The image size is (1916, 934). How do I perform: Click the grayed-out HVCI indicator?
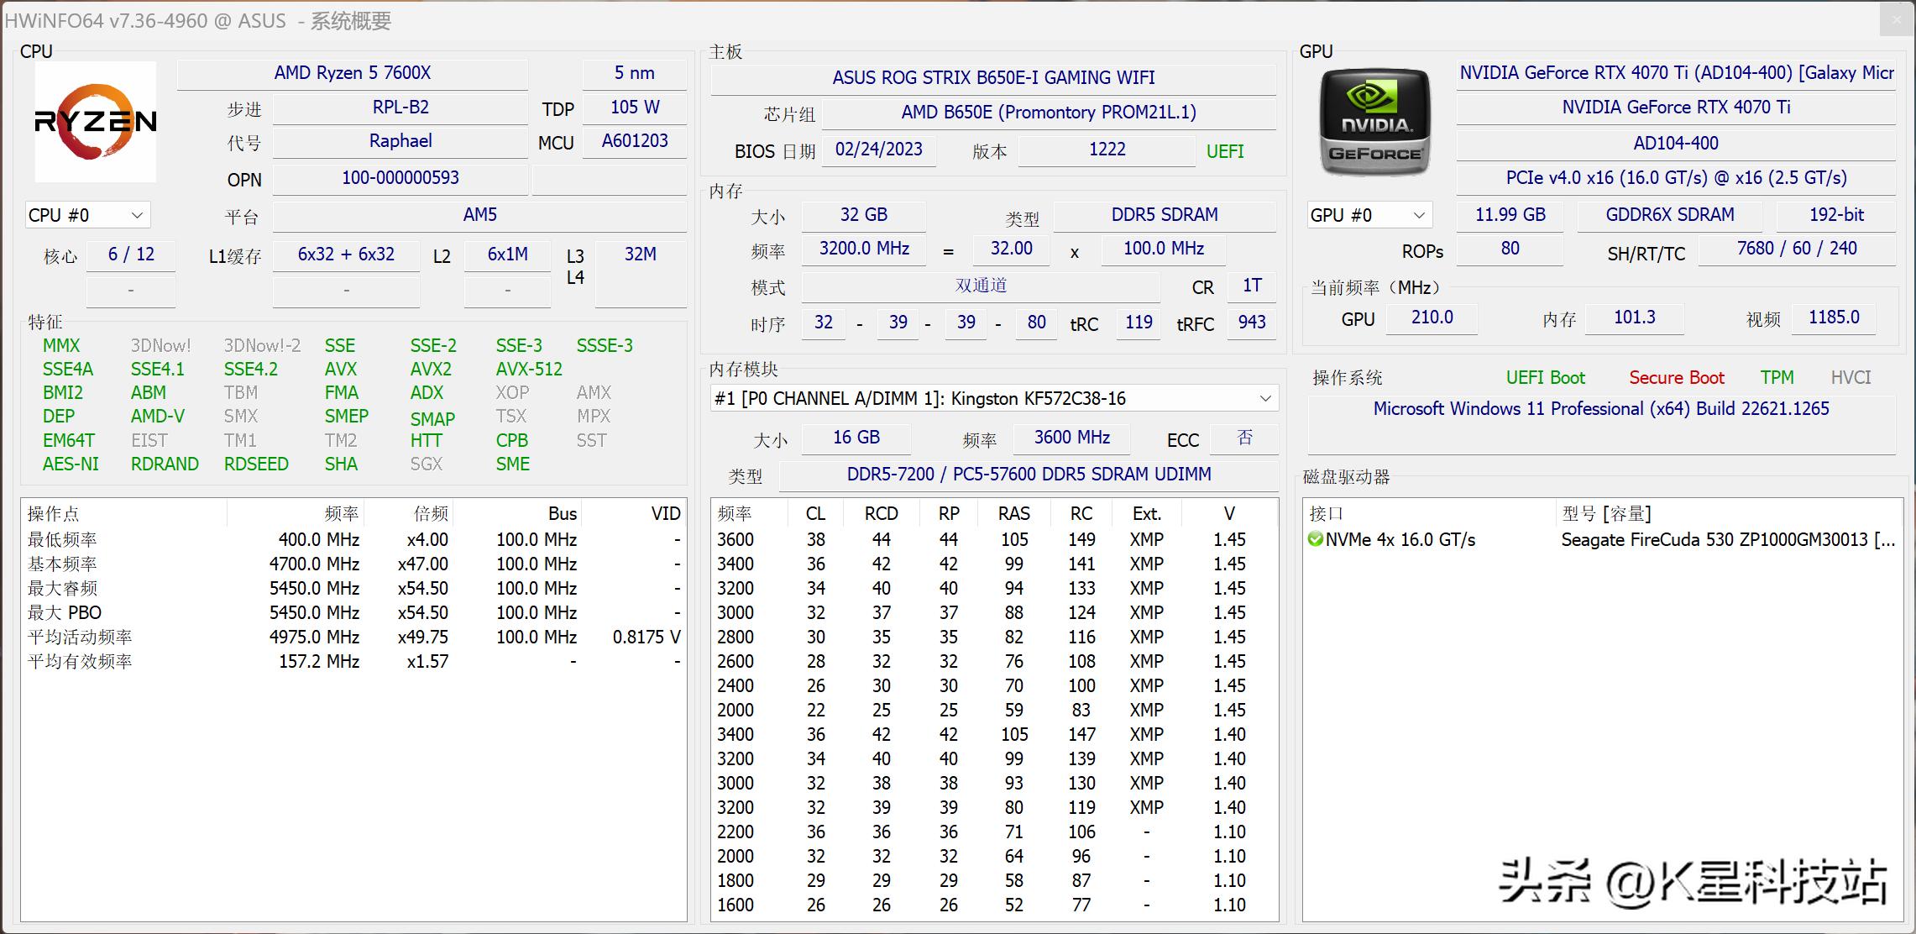click(1851, 378)
